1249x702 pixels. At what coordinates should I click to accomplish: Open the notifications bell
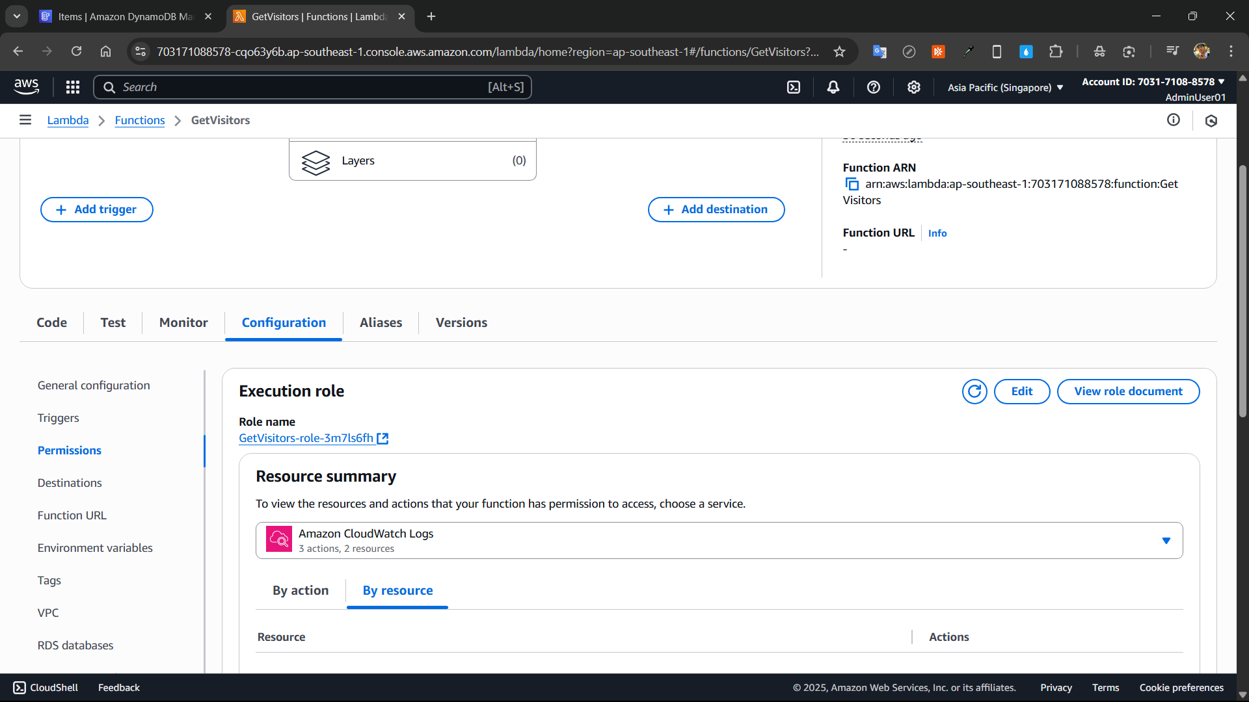[833, 87]
